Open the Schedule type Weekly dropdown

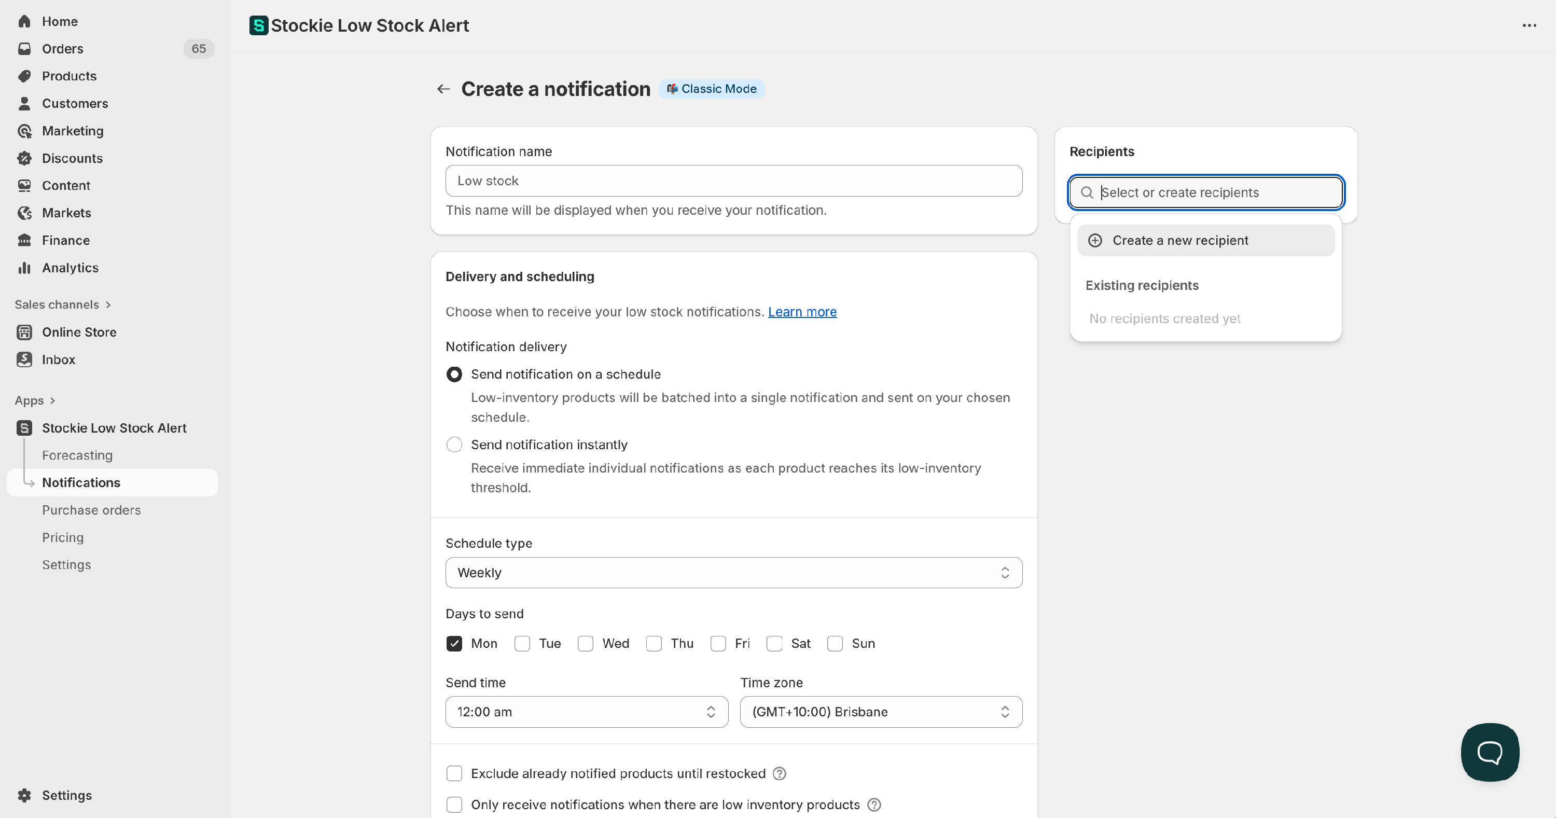(x=733, y=572)
